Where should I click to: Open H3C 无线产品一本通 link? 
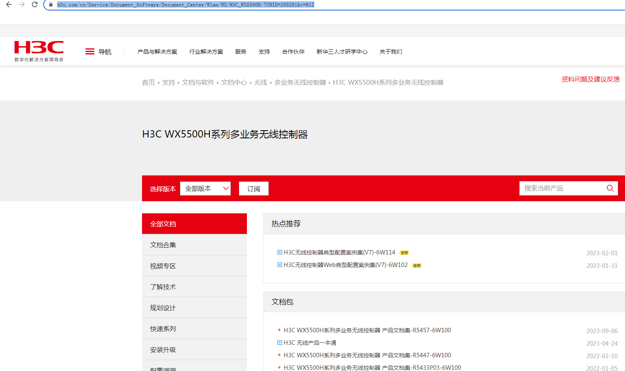[310, 343]
